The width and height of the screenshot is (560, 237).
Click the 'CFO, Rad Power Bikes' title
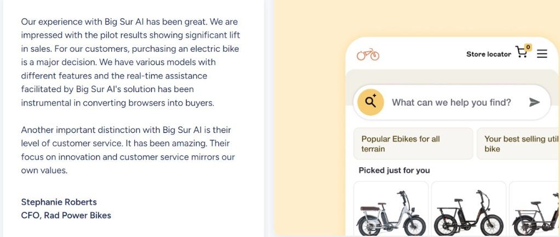coord(66,215)
